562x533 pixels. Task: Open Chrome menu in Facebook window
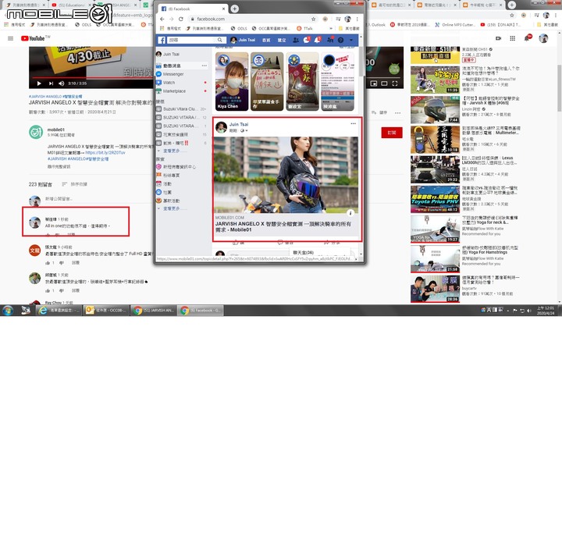tap(357, 19)
